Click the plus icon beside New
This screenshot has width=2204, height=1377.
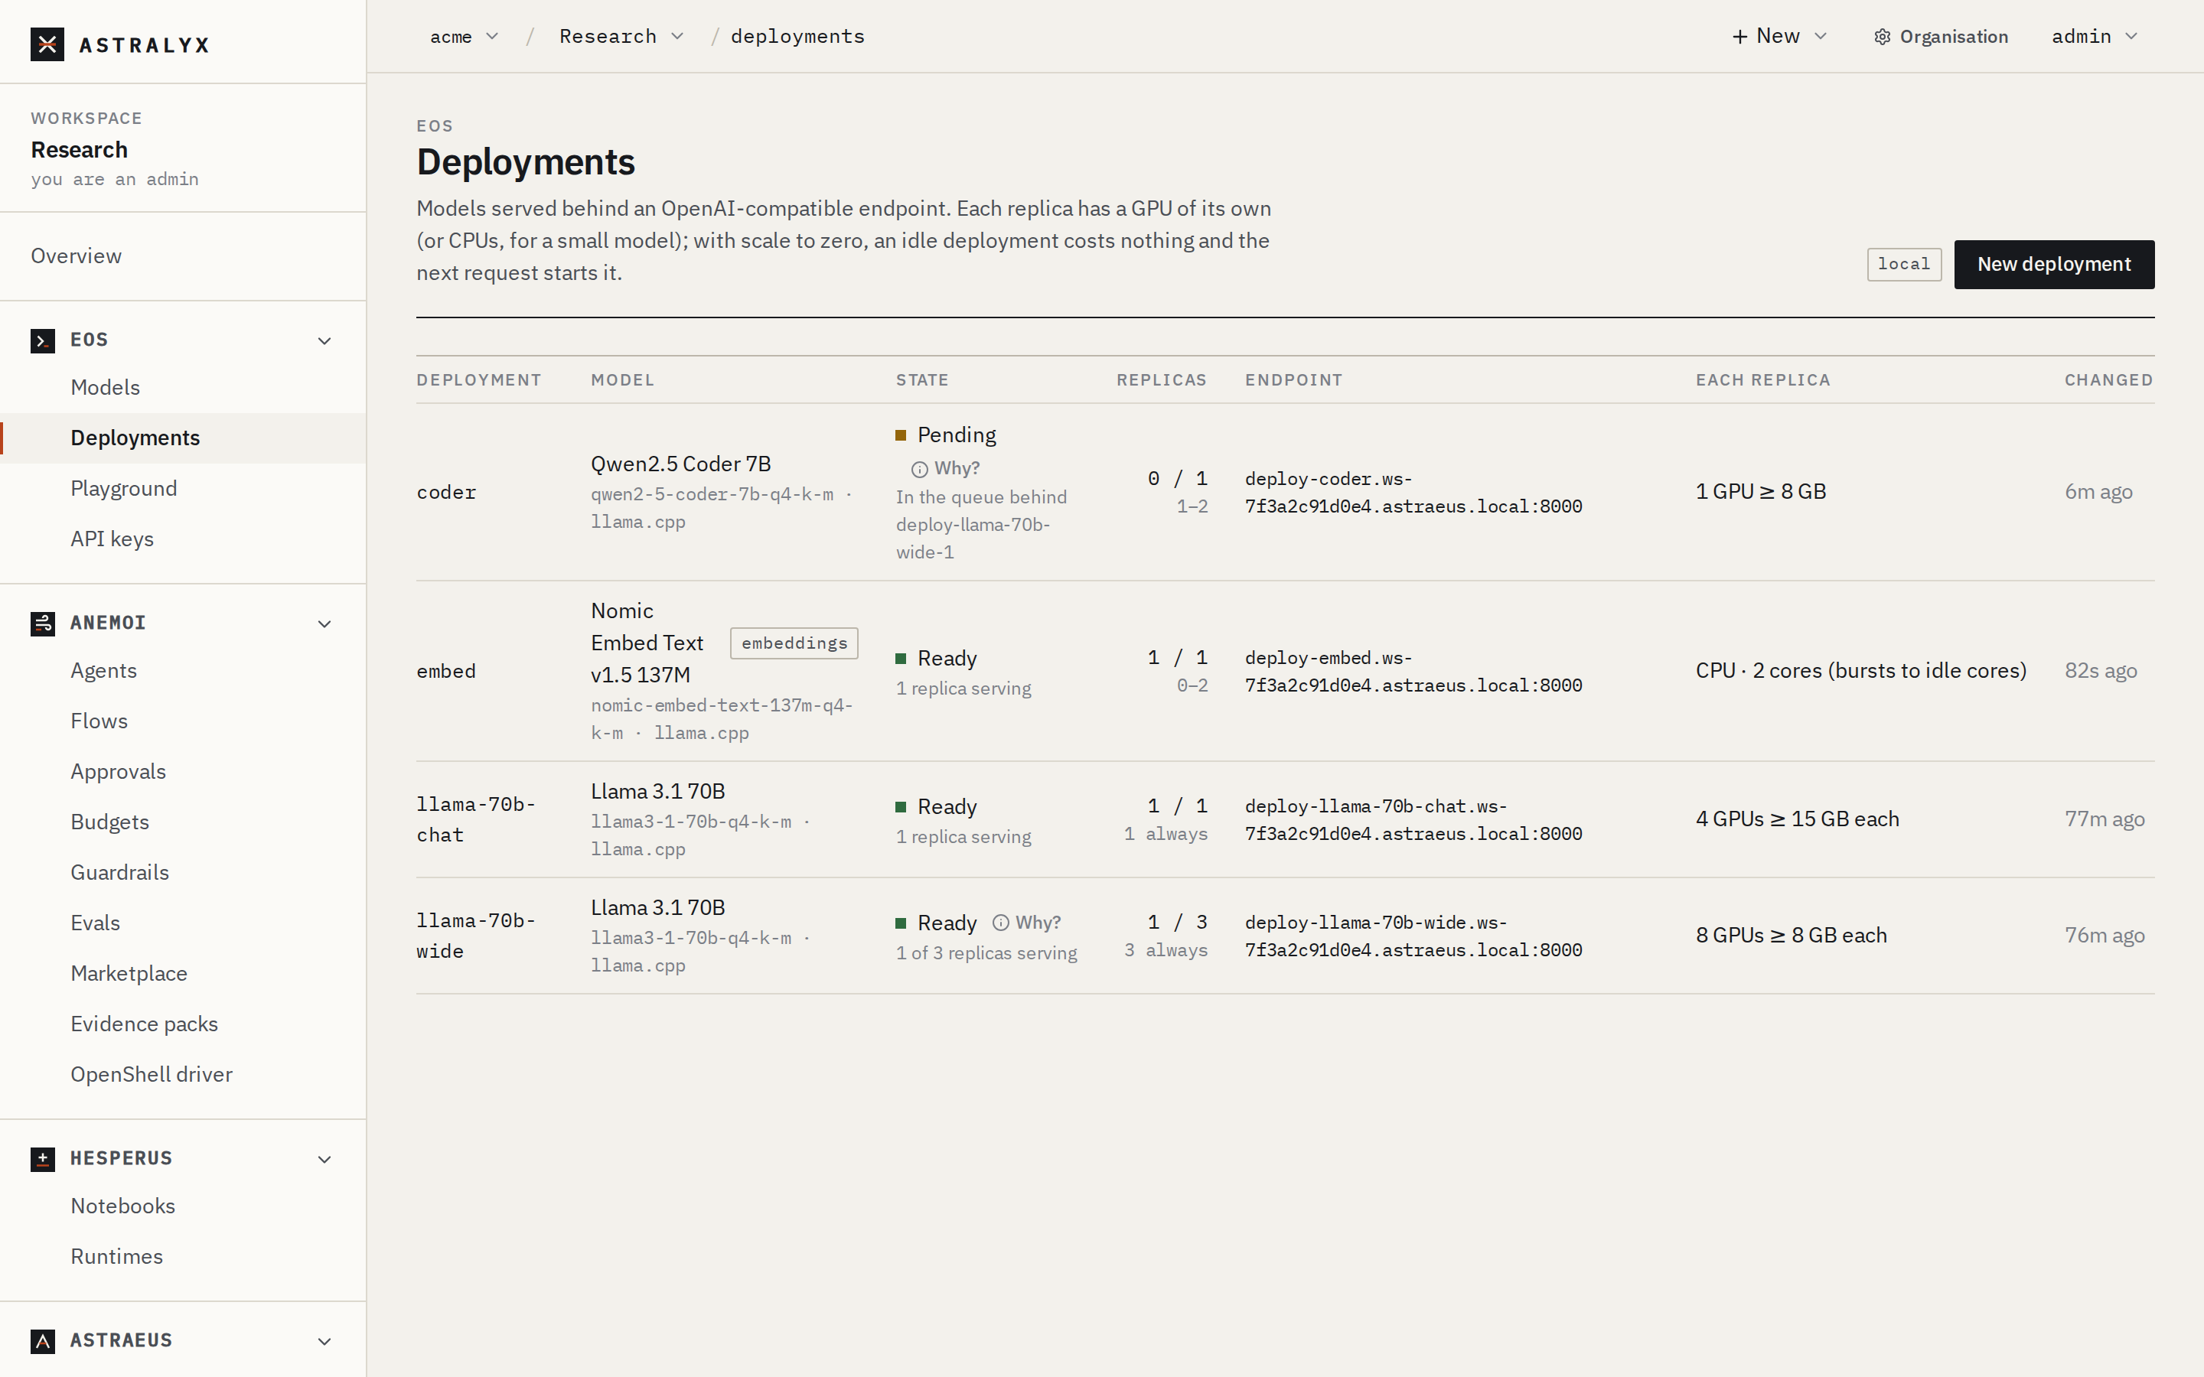(1739, 37)
